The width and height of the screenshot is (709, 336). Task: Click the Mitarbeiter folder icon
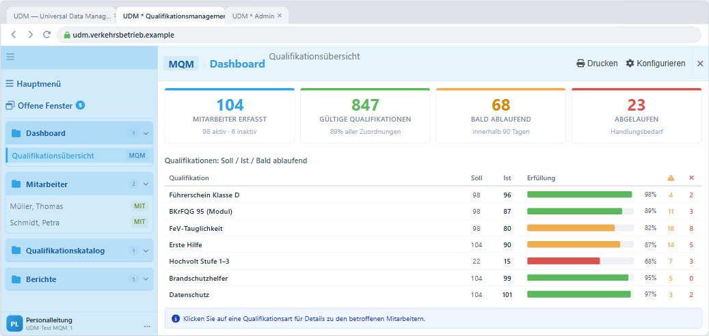pos(16,184)
